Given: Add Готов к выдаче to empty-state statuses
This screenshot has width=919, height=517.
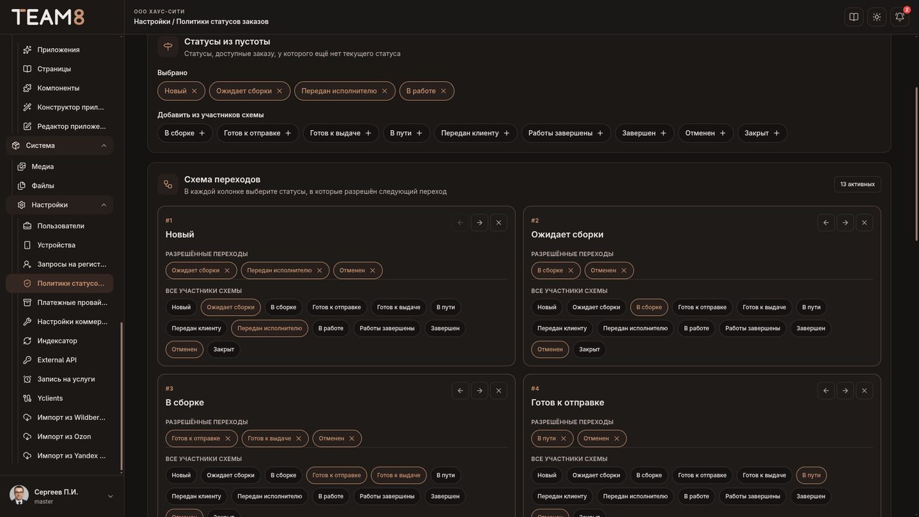Looking at the screenshot, I should 341,133.
